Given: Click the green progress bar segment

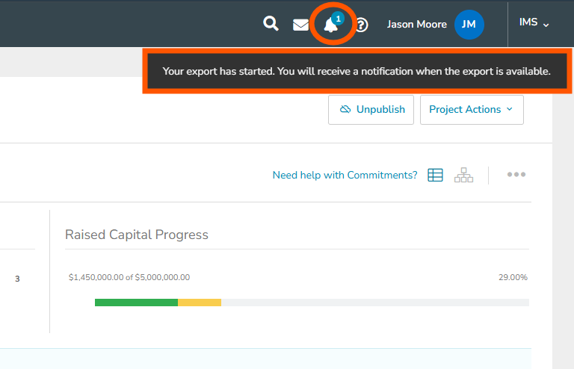Looking at the screenshot, I should point(136,303).
